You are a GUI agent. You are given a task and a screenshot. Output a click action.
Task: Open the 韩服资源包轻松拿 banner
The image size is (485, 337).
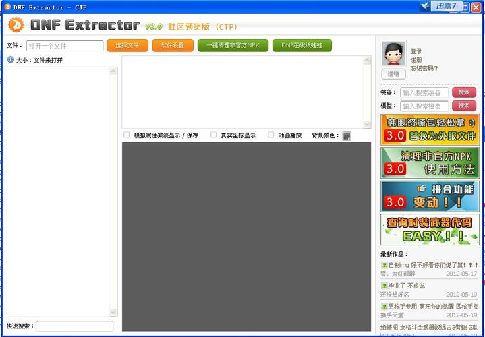click(x=430, y=129)
